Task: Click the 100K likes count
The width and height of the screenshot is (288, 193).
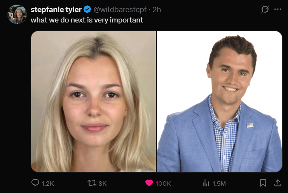Action: [x=163, y=183]
